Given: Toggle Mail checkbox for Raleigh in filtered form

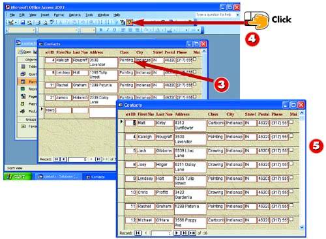Looking at the screenshot, I should pyautogui.click(x=195, y=59).
